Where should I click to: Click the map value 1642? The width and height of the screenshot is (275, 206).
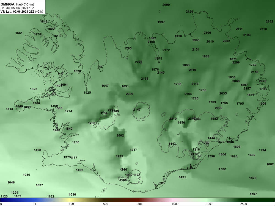point(44,21)
